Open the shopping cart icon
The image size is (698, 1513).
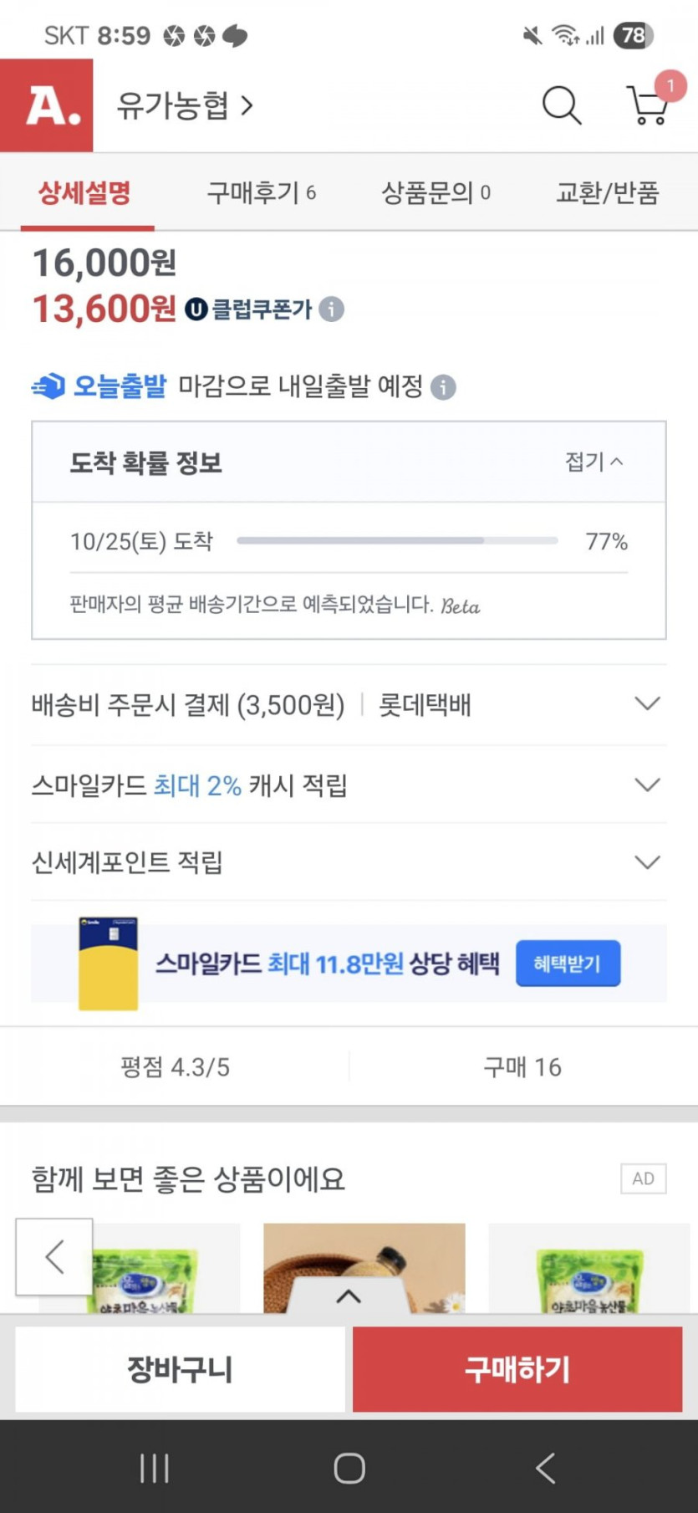tap(648, 106)
